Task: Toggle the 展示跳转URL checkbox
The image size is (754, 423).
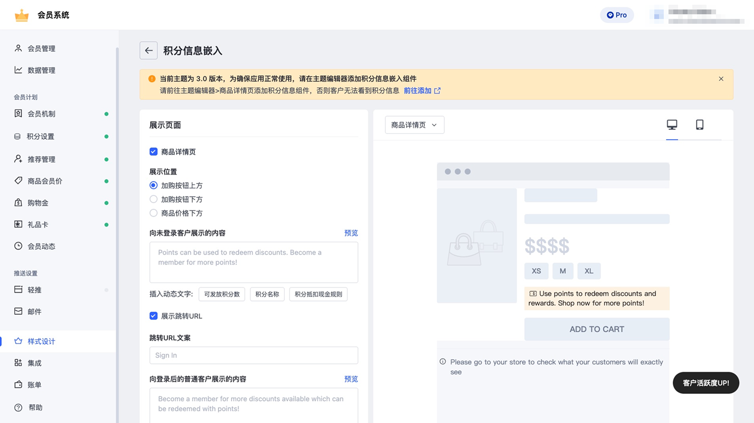Action: [x=153, y=316]
